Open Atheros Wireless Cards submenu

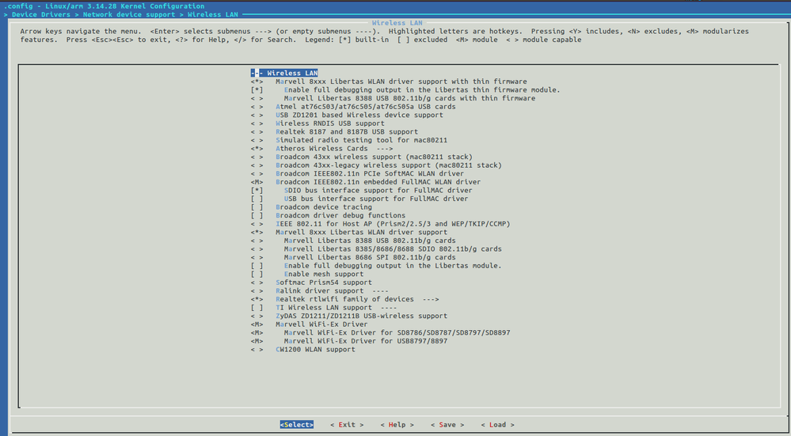[321, 149]
